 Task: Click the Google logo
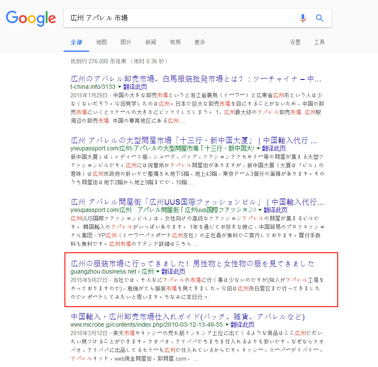[31, 18]
